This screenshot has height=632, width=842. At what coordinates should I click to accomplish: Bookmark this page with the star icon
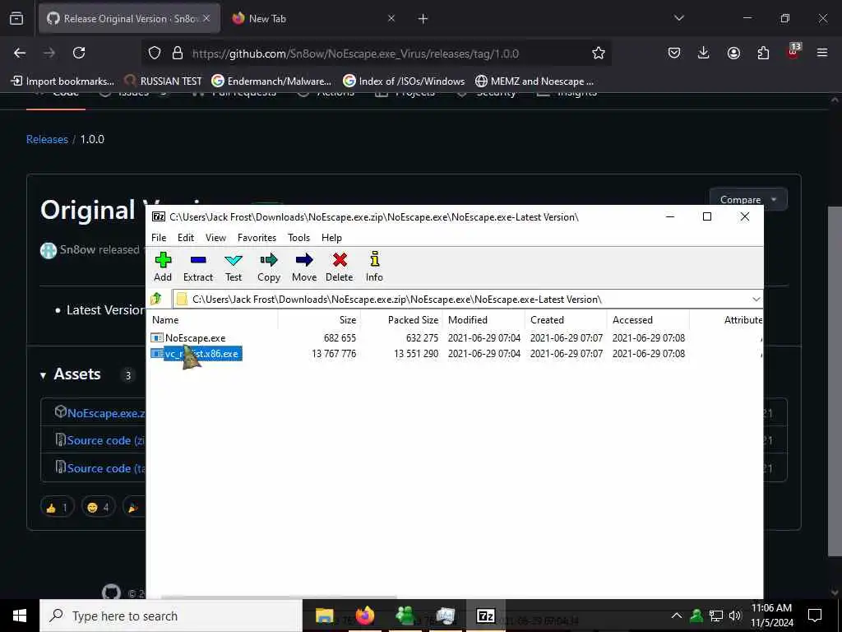pos(599,53)
